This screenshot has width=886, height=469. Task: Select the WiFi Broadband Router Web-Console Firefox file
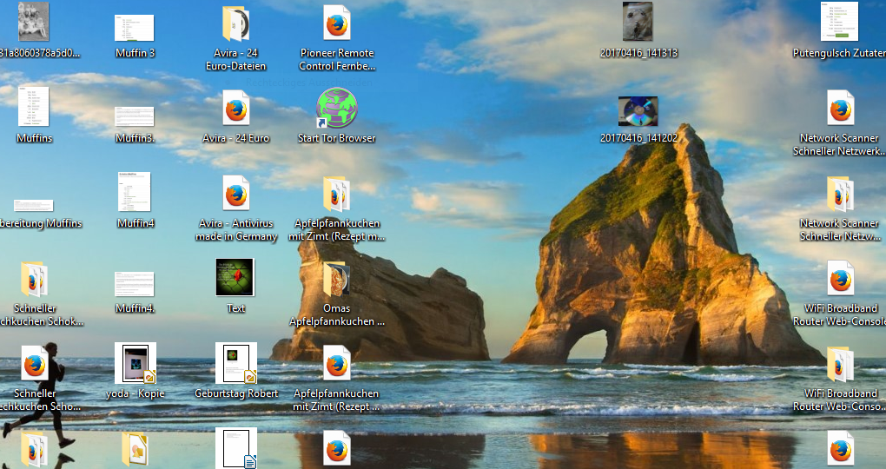tap(840, 279)
